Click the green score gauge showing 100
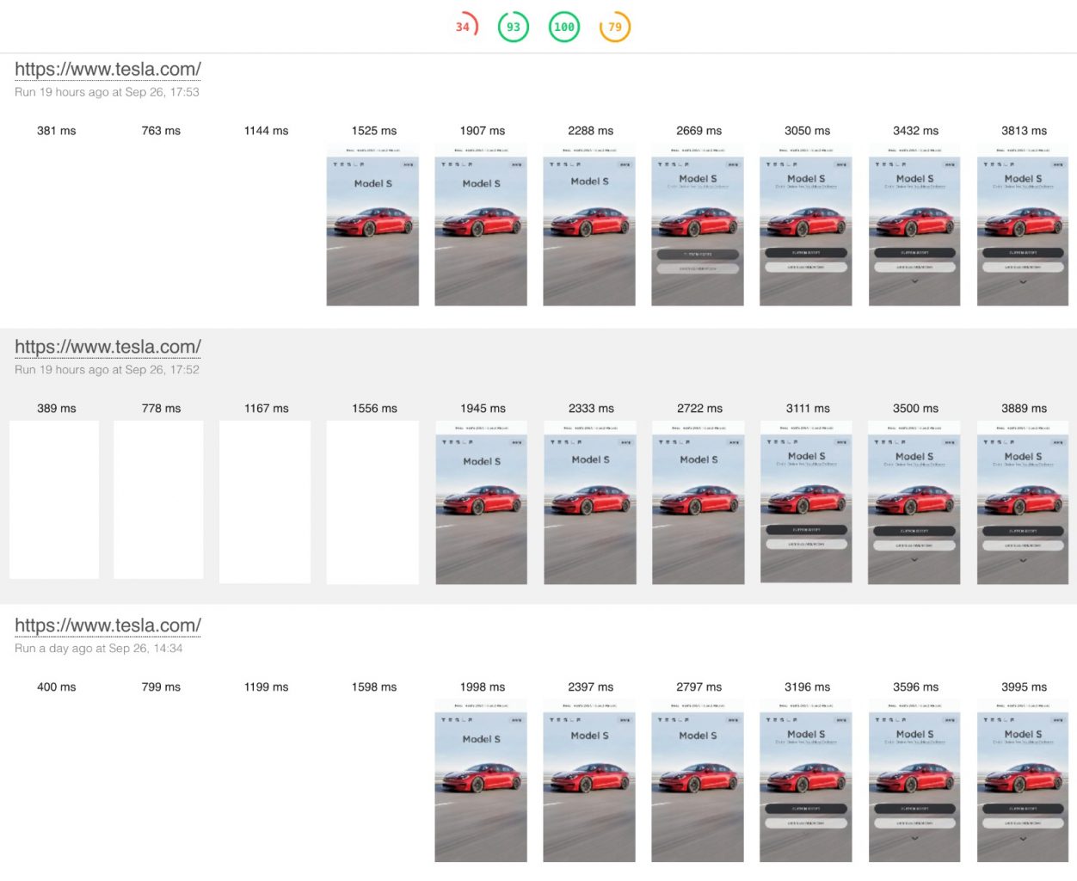This screenshot has width=1077, height=881. point(564,27)
